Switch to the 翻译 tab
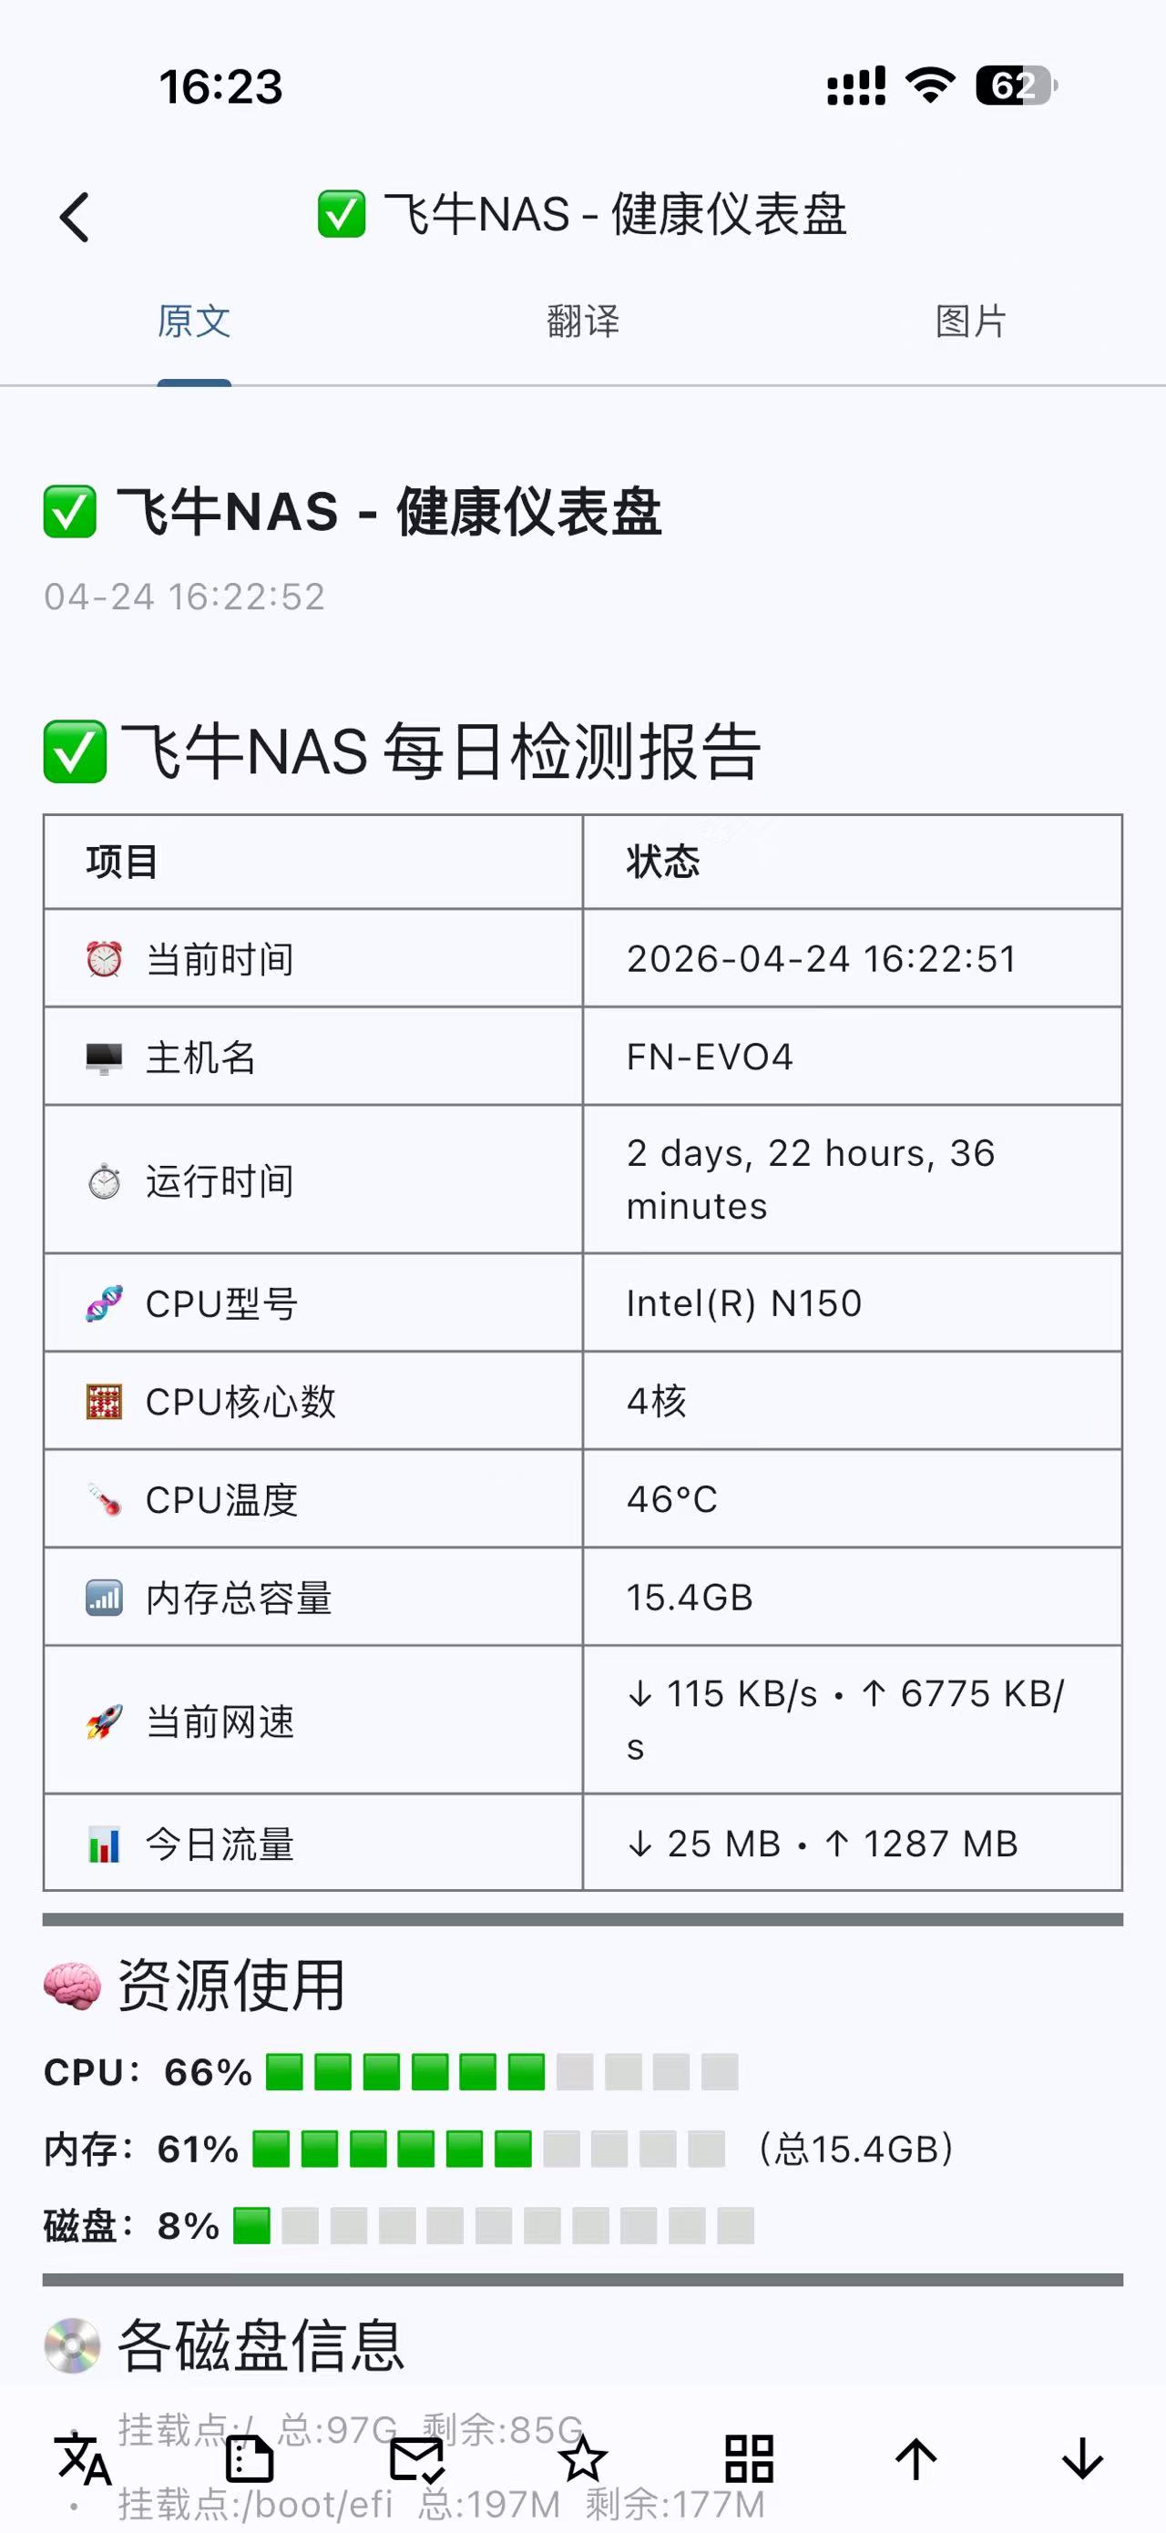 click(582, 322)
